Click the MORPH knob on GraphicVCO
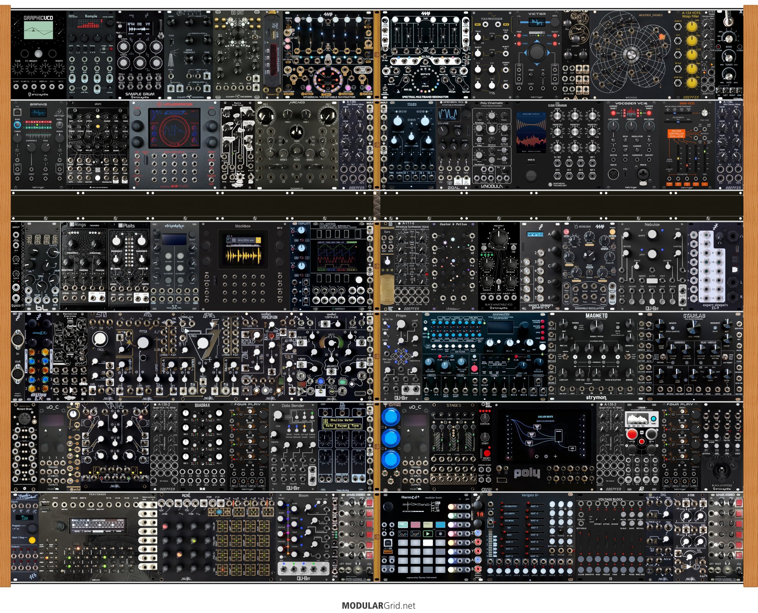 pyautogui.click(x=59, y=69)
